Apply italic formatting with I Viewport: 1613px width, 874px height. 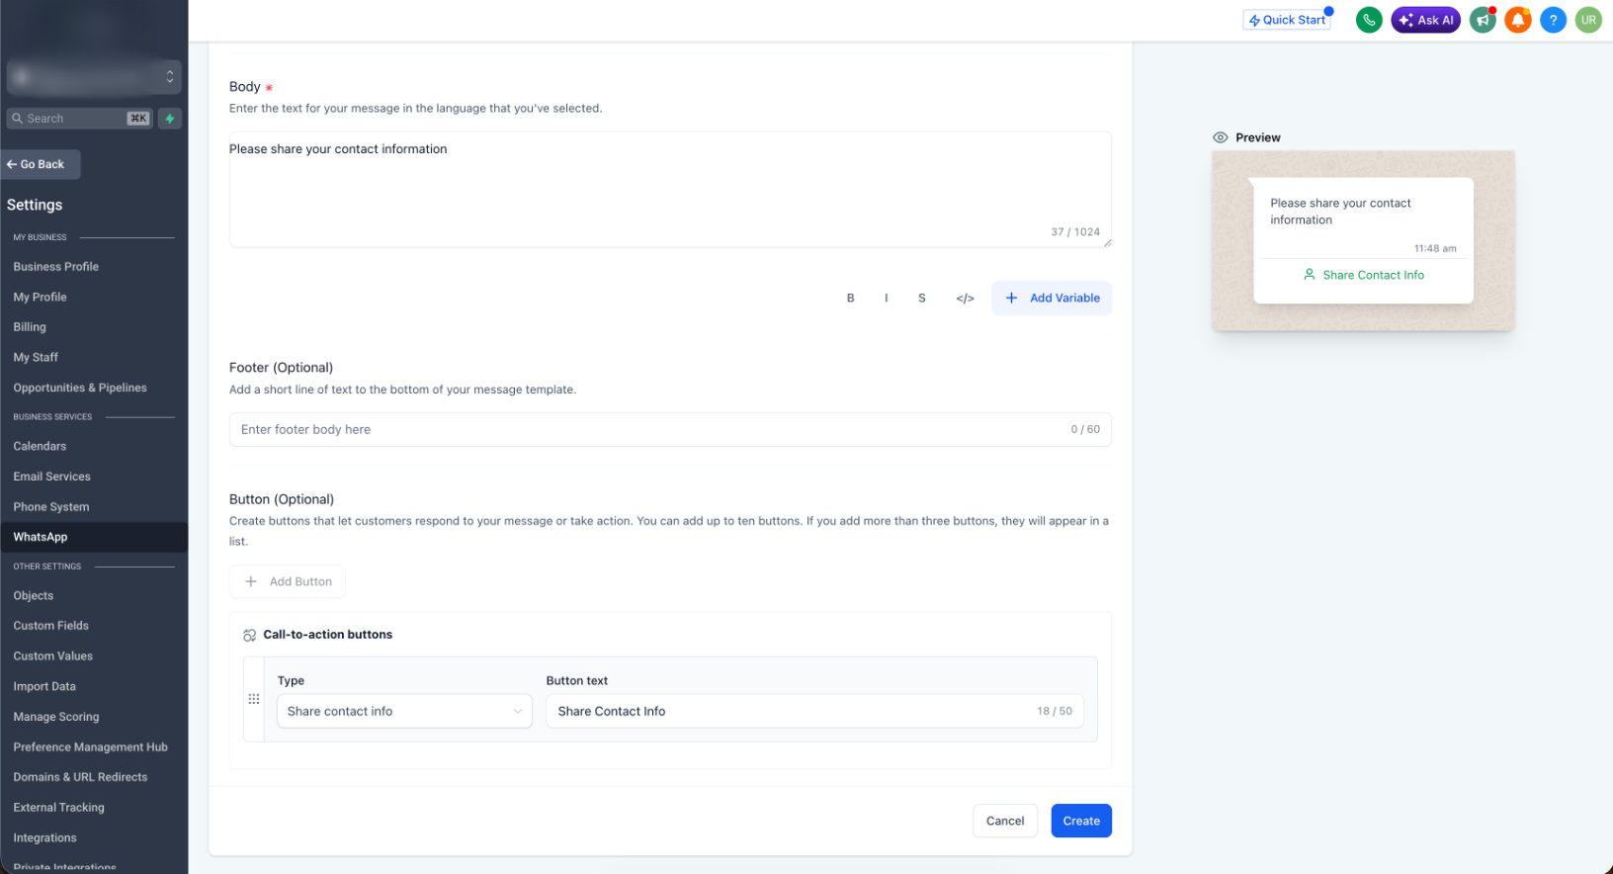click(887, 298)
